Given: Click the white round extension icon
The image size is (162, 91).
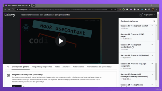Looking at the screenshot, I should click(134, 10).
